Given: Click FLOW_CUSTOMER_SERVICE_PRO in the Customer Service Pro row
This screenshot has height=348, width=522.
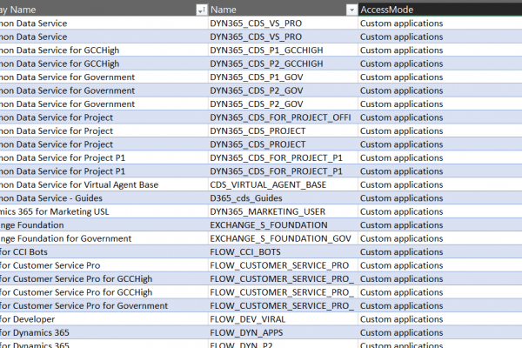Looking at the screenshot, I should coord(283,265).
